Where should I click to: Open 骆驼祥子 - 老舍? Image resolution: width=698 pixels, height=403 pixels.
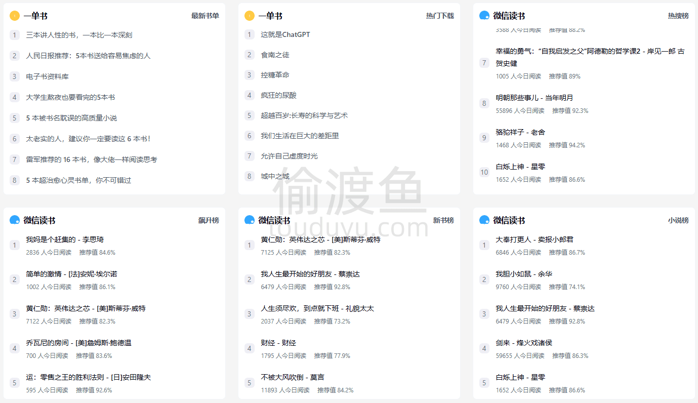(520, 132)
